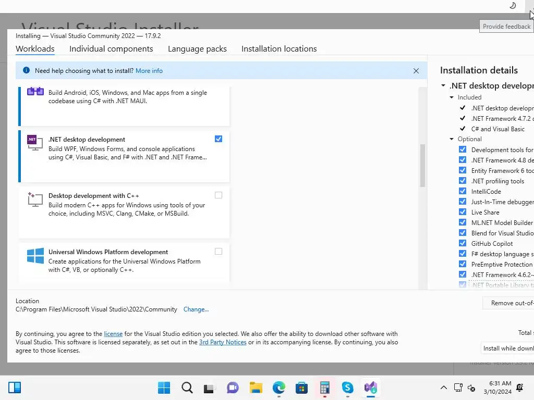Click the volume tray icon

pyautogui.click(x=471, y=387)
